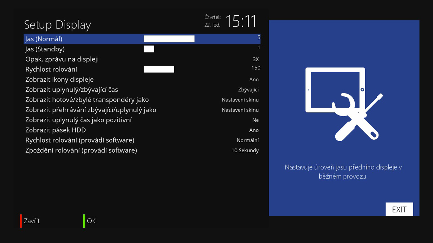This screenshot has width=433, height=243.
Task: Click the 15:11 clock
Action: pos(241,21)
